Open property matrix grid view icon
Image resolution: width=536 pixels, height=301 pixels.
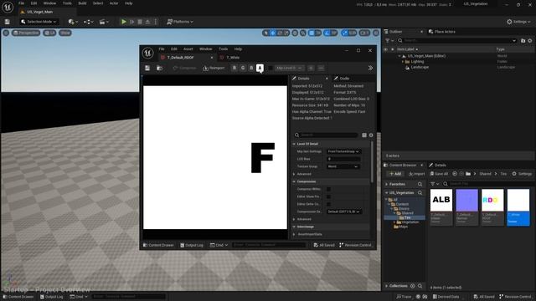coord(364,135)
